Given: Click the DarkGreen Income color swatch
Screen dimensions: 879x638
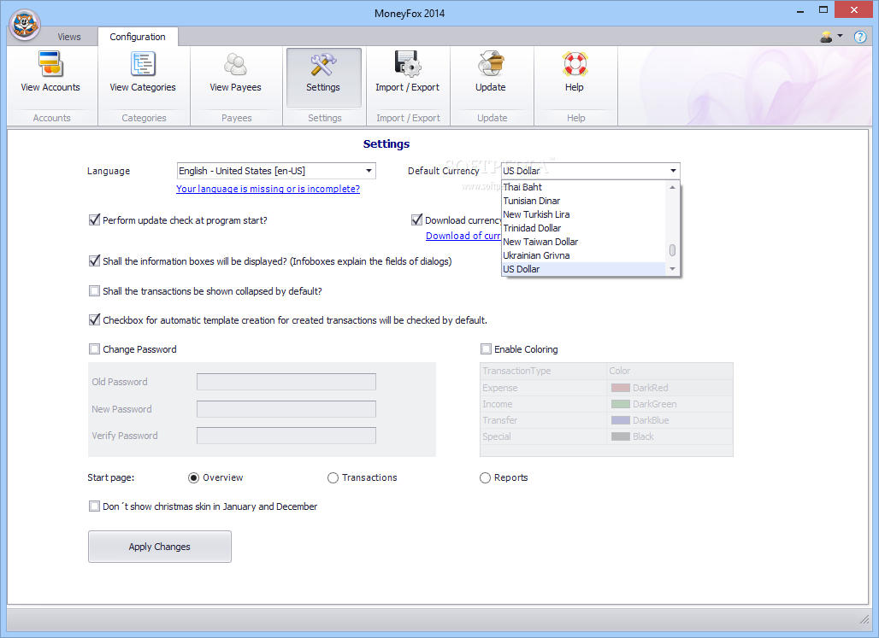Looking at the screenshot, I should tap(621, 404).
